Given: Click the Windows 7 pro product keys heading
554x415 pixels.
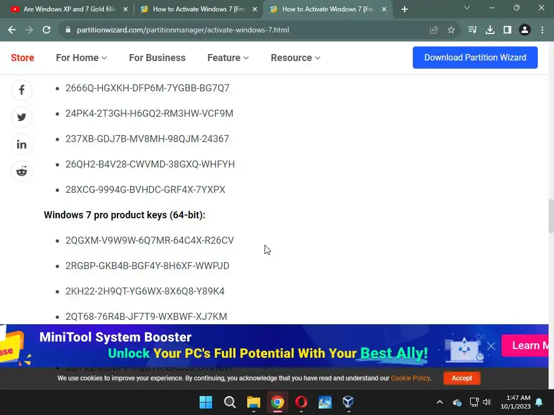Looking at the screenshot, I should (x=124, y=215).
